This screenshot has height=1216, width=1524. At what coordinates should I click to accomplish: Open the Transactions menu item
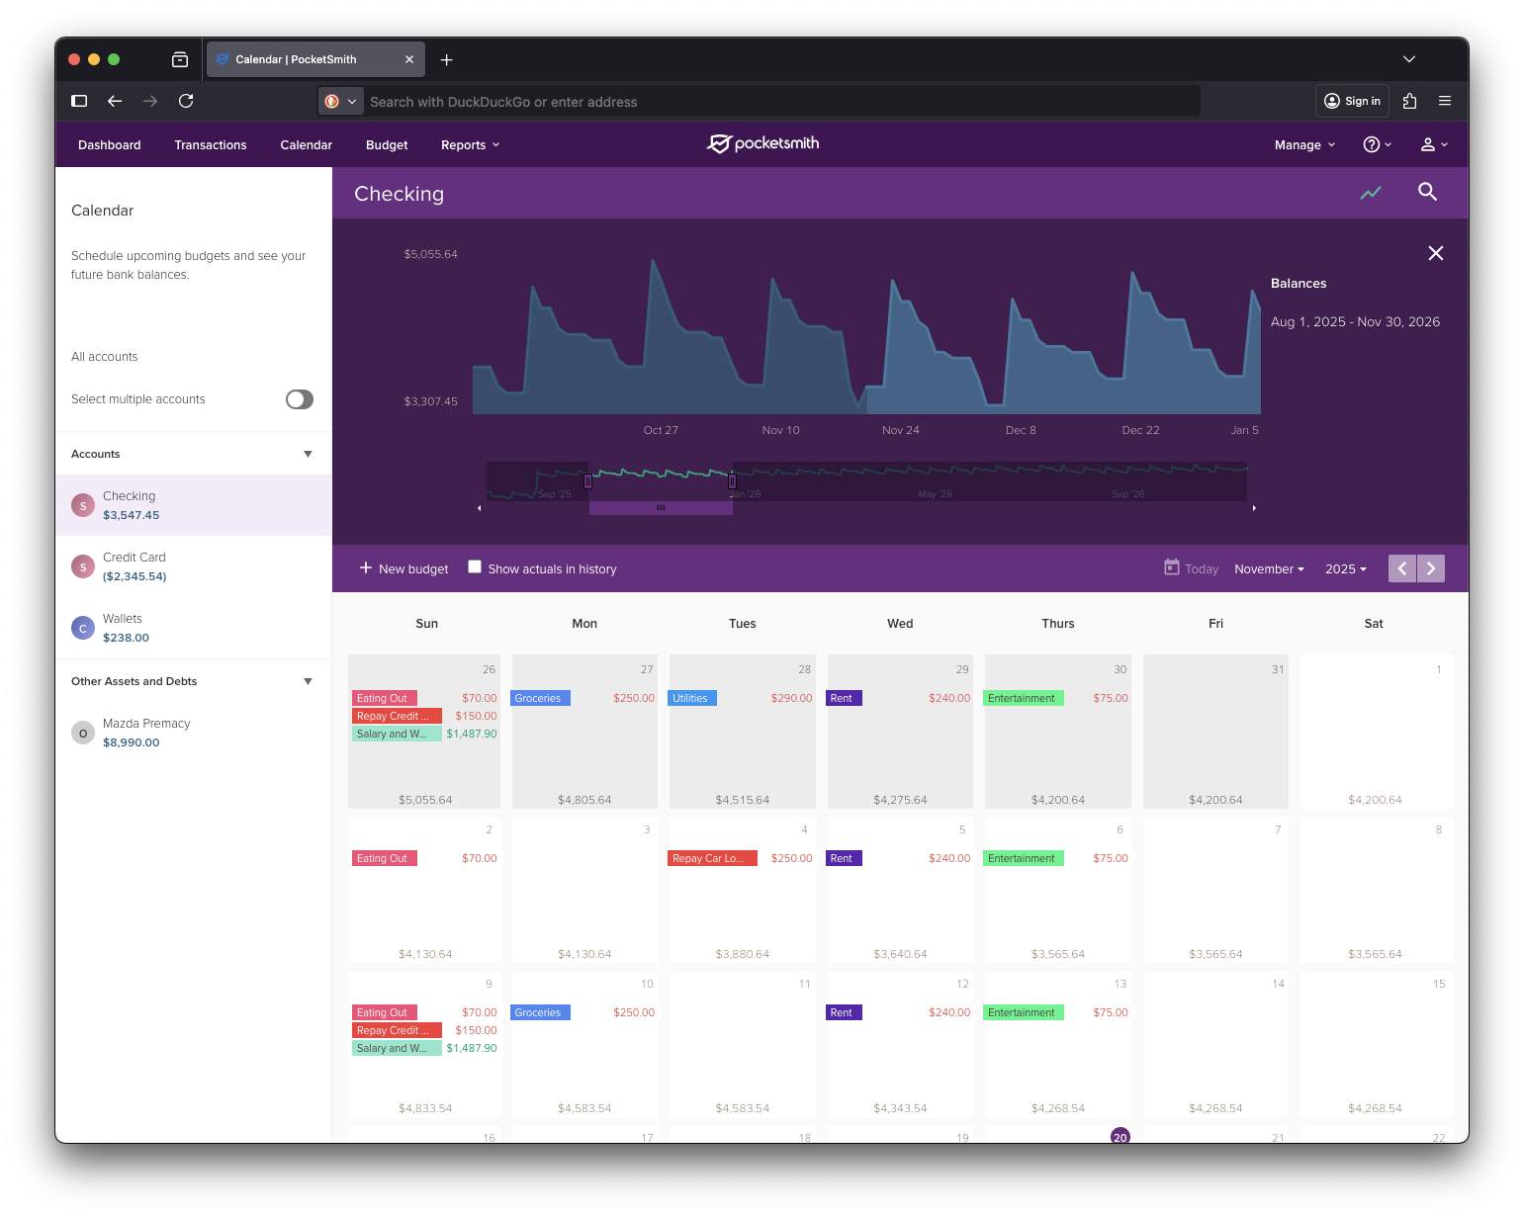coord(211,145)
